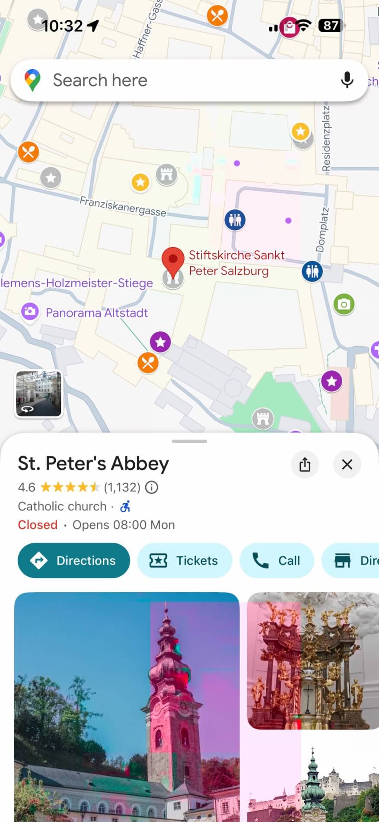Tap the red Stiftskirche Sankt Peter pin
This screenshot has width=379, height=822.
(x=173, y=260)
